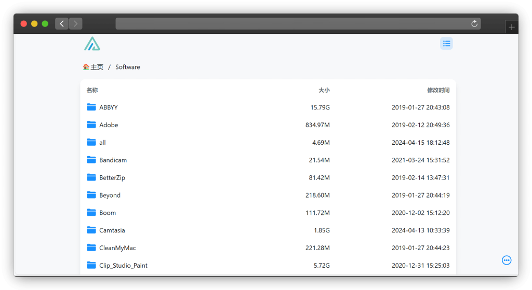Viewport: 532px width, 290px height.
Task: Sort by 修改时间 column header
Action: click(x=438, y=90)
